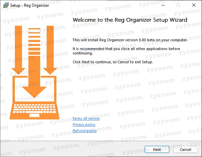The height and width of the screenshot is (157, 202).
Task: Open the Privacy policy link
Action: coord(84,125)
